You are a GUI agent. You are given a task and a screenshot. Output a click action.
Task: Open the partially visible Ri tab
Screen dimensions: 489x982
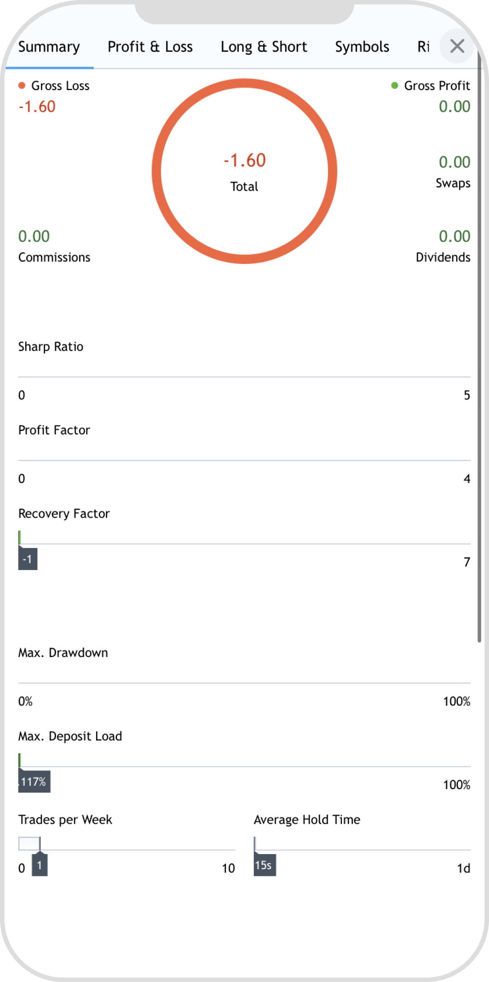click(423, 47)
